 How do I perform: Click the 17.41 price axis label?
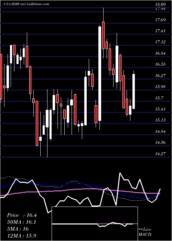pos(160,31)
